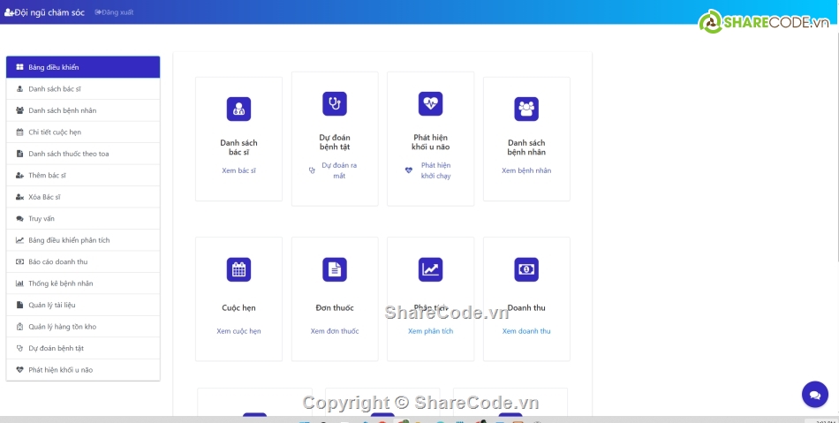This screenshot has height=423, width=839.
Task: Click the calendar icon on Cuộc hẹn card
Action: 238,269
